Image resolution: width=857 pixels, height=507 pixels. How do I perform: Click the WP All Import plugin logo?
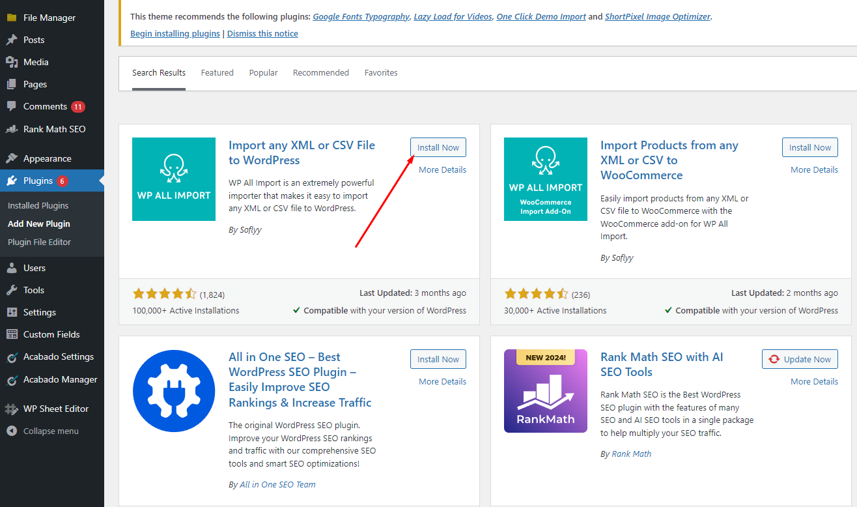click(x=174, y=179)
